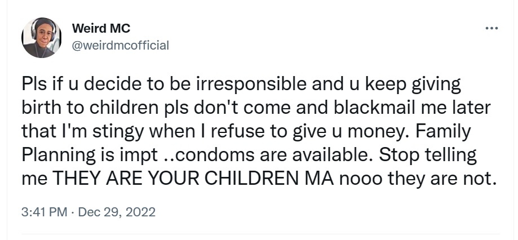Visit the @weirdmcofficial handle link

[x=121, y=45]
